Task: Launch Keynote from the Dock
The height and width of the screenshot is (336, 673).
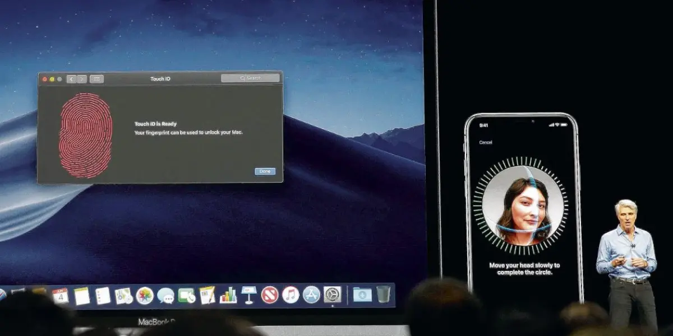Action: tap(249, 295)
